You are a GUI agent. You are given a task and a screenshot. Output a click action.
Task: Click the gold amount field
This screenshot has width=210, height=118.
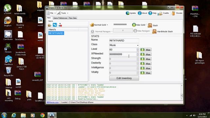(120, 25)
